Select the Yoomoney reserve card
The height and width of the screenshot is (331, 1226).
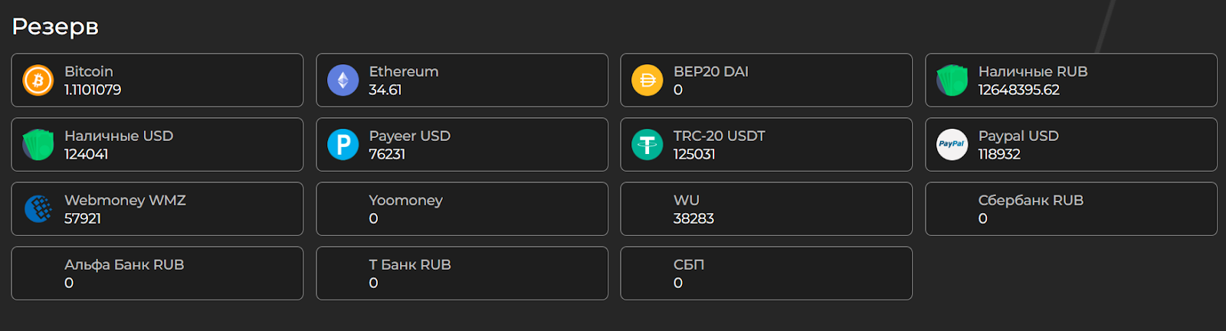[461, 209]
